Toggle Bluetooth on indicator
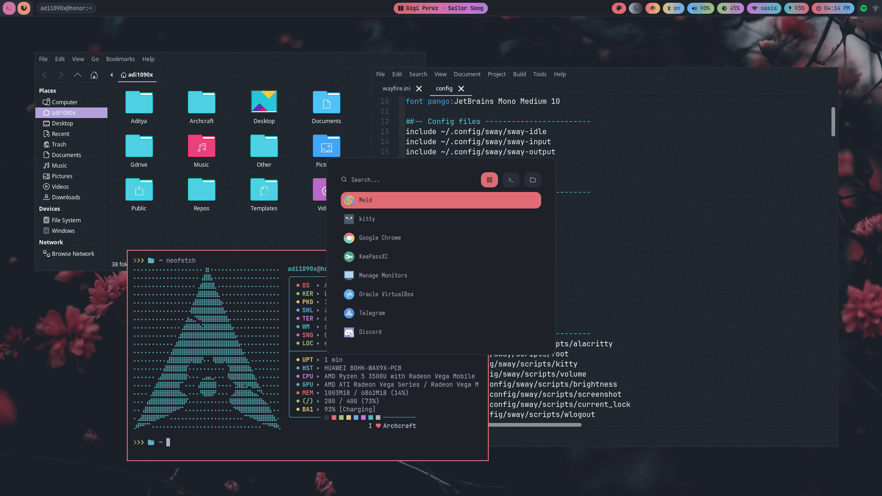 point(673,8)
